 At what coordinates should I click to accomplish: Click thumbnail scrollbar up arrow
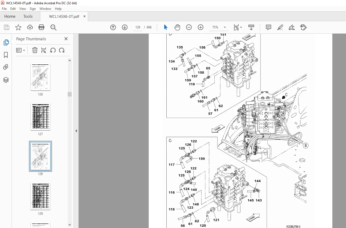tap(70, 60)
